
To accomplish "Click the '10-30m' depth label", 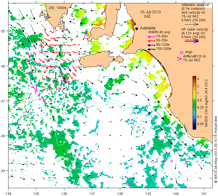I will (x=162, y=36).
